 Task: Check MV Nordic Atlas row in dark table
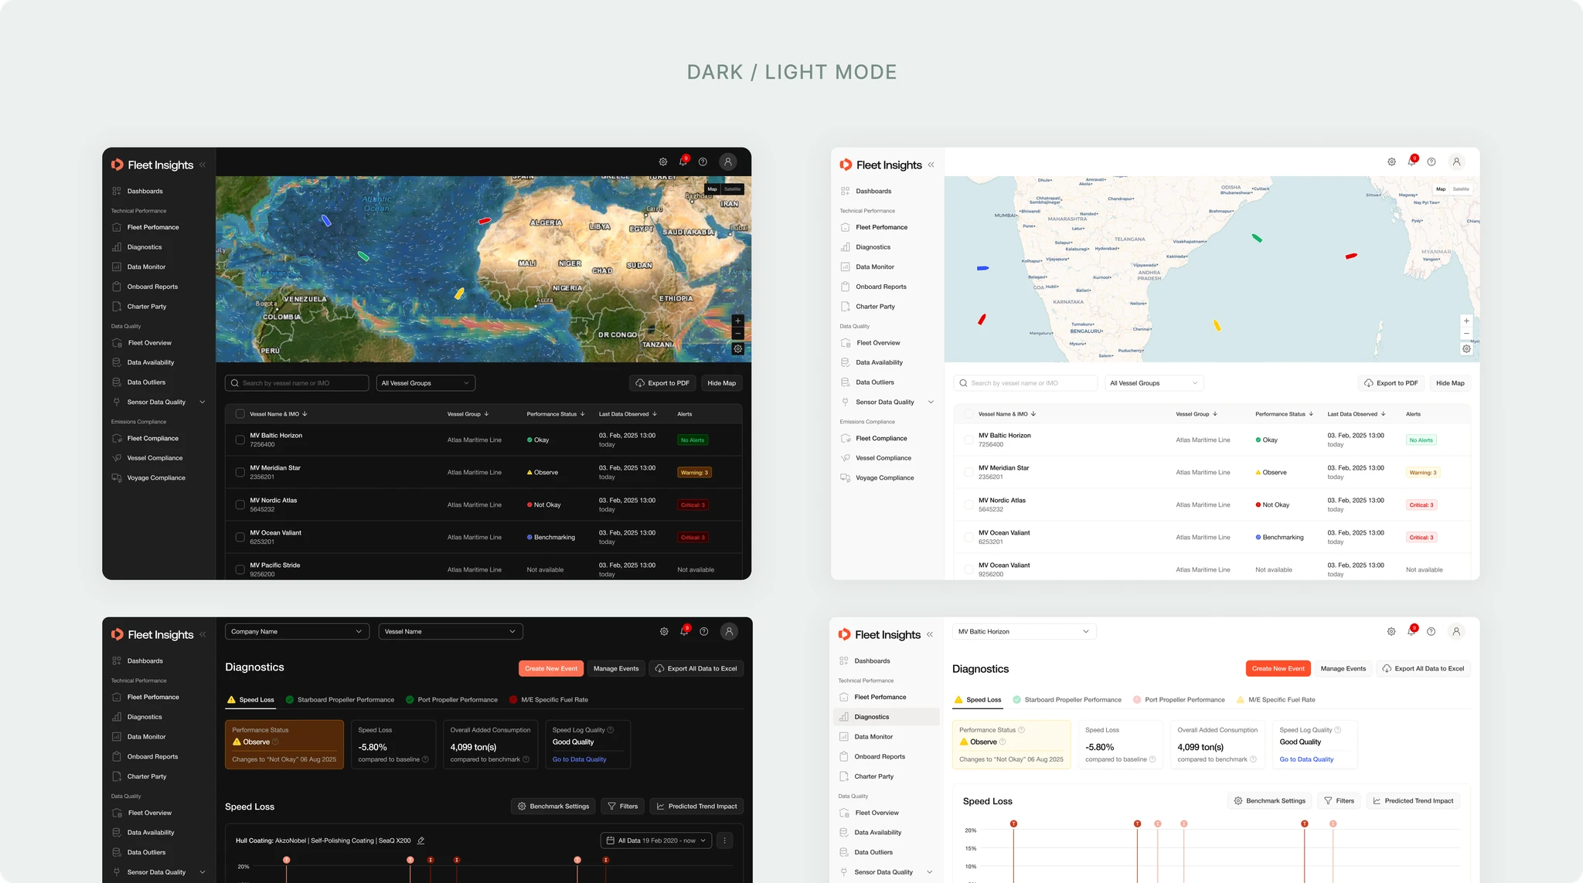[x=240, y=505]
